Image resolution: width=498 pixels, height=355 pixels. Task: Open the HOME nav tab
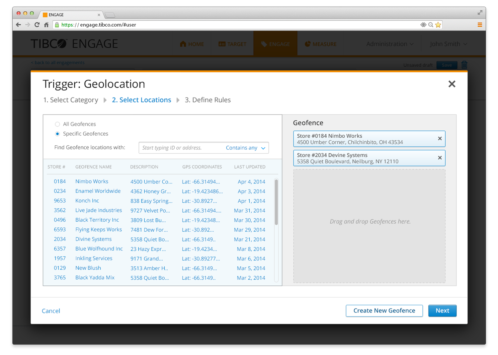coord(192,44)
